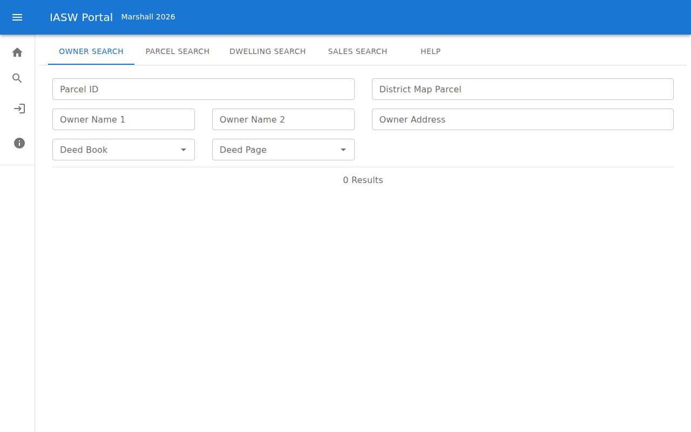
Task: Click the Parcel ID input field
Action: click(x=204, y=89)
